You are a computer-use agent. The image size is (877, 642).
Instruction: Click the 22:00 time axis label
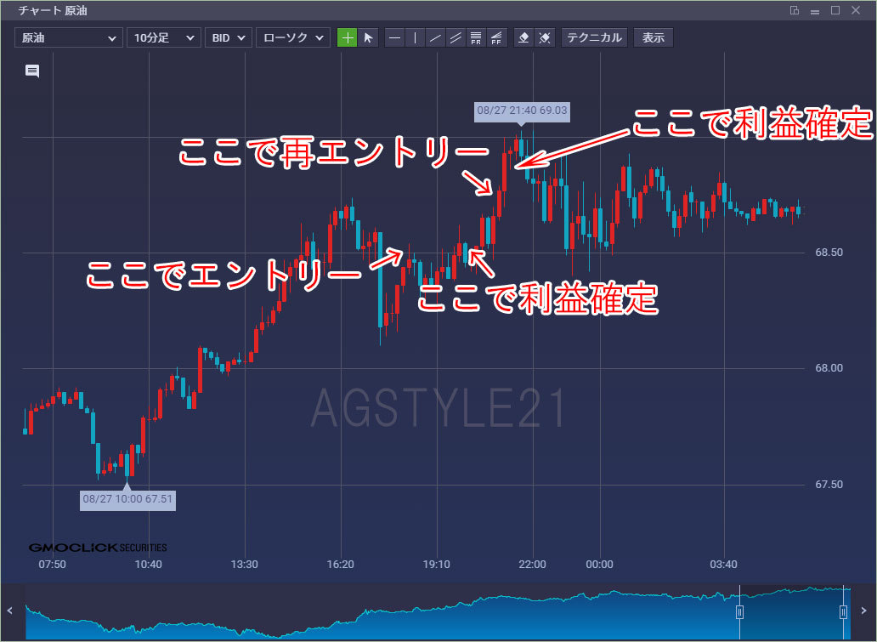pyautogui.click(x=533, y=565)
